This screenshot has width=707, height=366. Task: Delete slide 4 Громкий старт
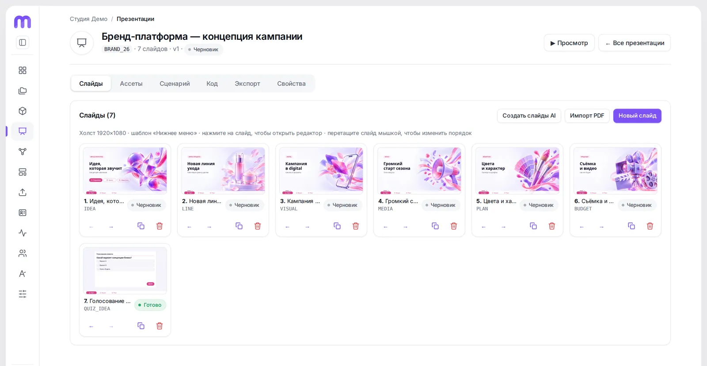454,226
